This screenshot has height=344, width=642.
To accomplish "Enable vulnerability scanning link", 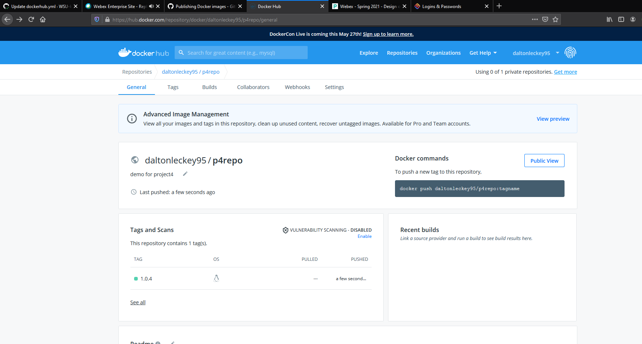I will (x=364, y=236).
